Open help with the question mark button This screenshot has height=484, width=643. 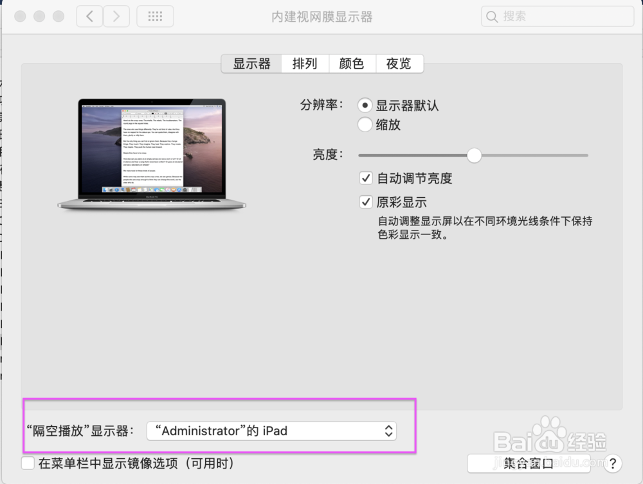coord(613,463)
